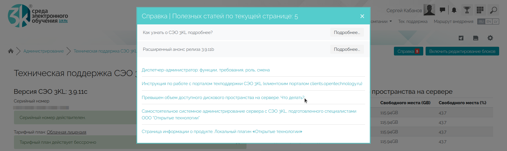Open Диспетчер-администратор article link

[x=206, y=70]
